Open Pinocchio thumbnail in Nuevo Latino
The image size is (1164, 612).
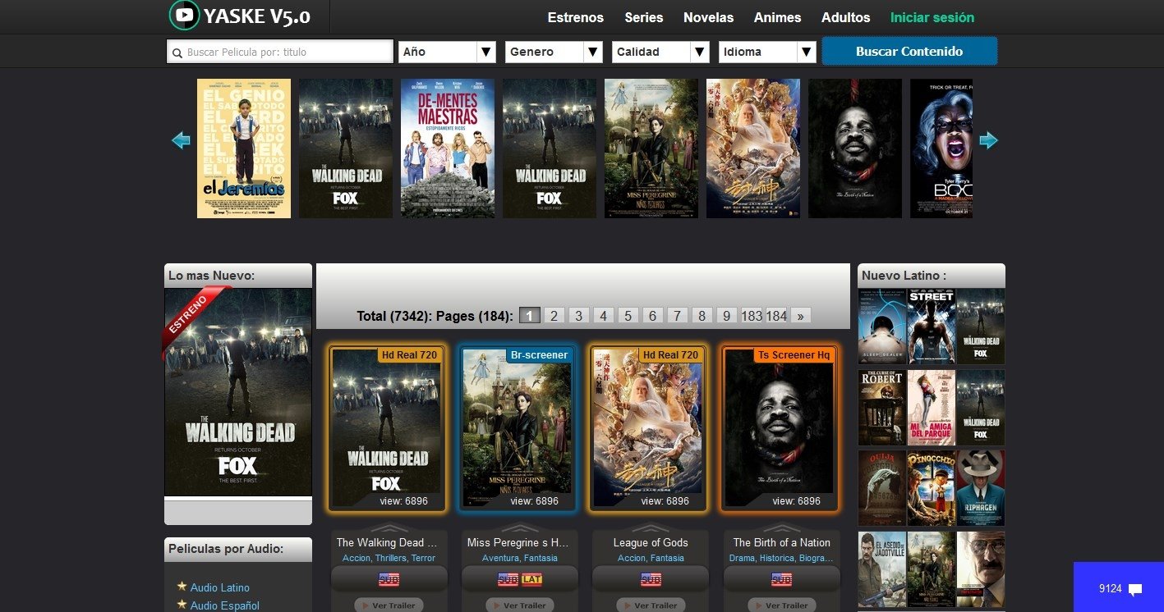click(932, 488)
